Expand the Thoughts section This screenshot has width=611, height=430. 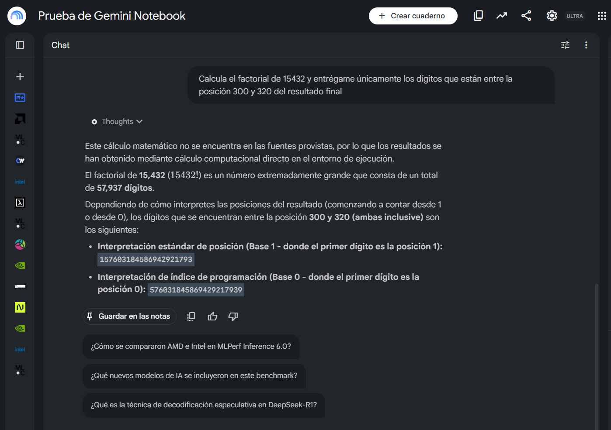pyautogui.click(x=117, y=122)
